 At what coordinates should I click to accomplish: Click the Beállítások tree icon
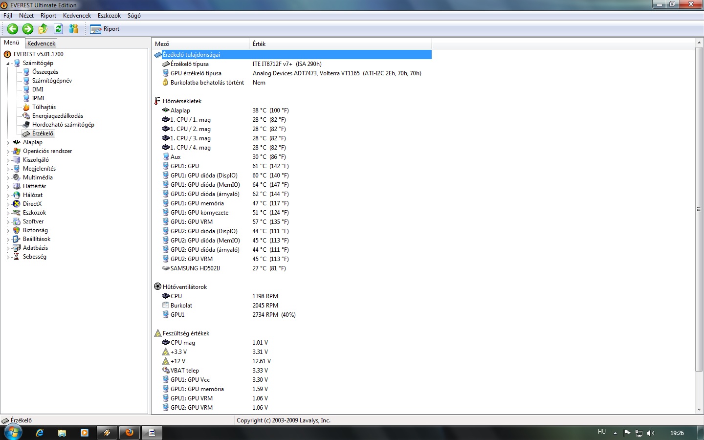click(17, 239)
